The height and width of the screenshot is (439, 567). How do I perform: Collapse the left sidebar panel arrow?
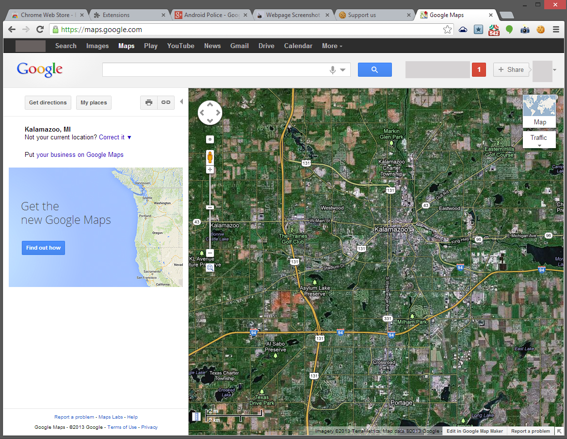point(181,102)
